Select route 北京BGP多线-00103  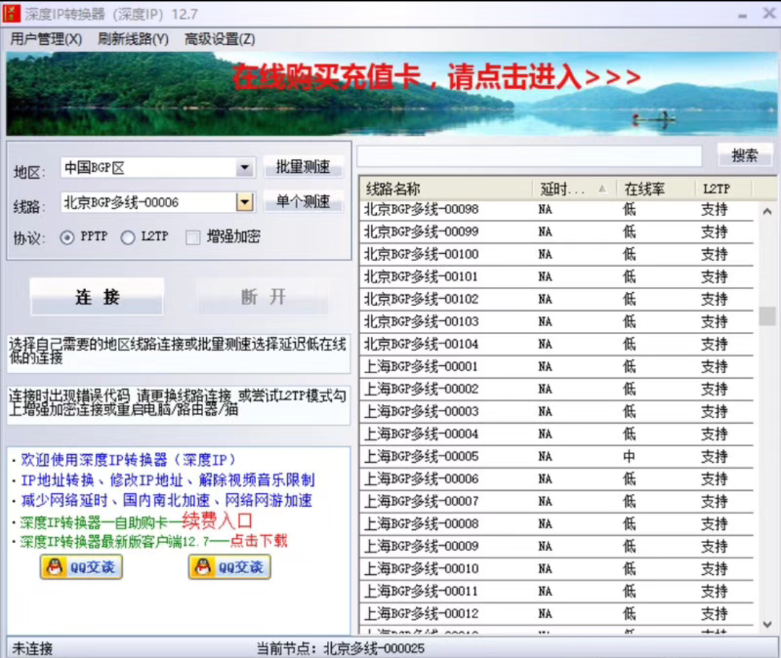(556, 321)
